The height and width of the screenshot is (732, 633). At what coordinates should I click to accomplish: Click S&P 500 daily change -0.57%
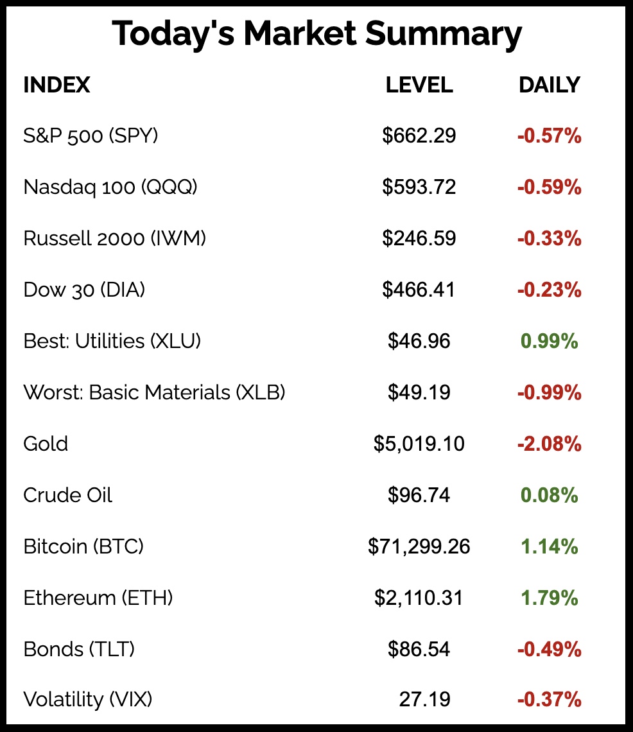pos(549,135)
